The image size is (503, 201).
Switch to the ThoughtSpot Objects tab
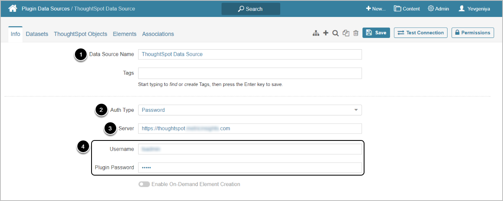click(x=81, y=34)
